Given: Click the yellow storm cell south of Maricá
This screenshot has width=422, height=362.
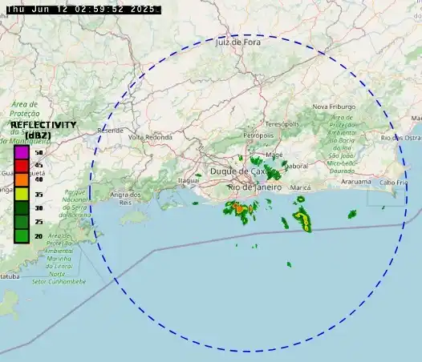Looking at the screenshot, I should 302,217.
